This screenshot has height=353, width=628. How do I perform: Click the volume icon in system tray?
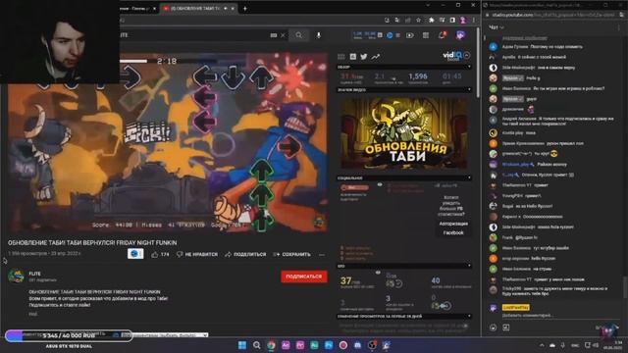pyautogui.click(x=596, y=345)
